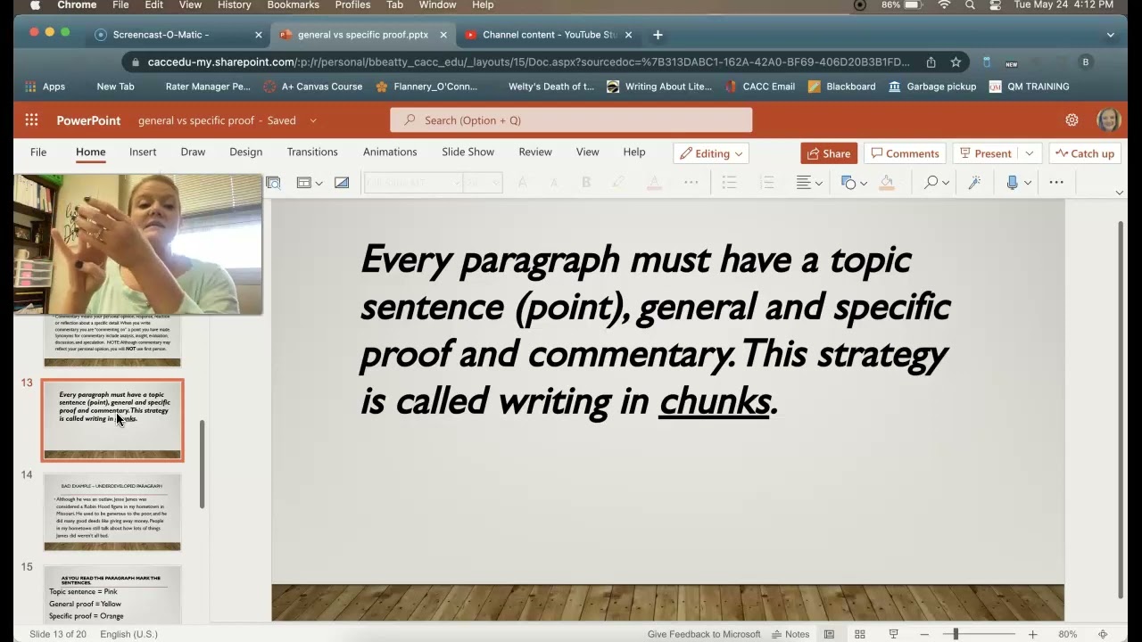
Task: Collapse the ribbon chevron
Action: (1120, 193)
